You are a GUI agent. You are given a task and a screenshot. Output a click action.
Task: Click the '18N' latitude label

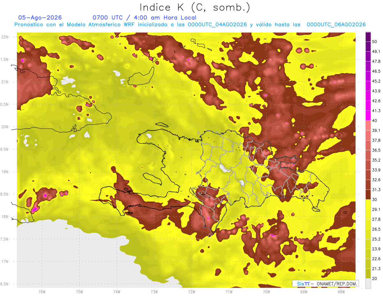[x=5, y=216]
